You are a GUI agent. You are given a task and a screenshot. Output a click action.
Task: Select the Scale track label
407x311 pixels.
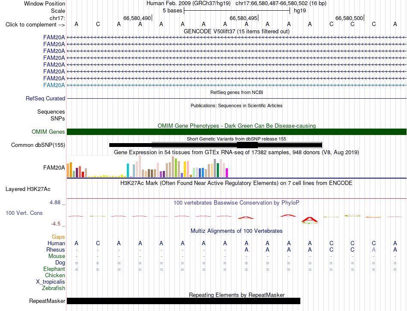(x=58, y=11)
